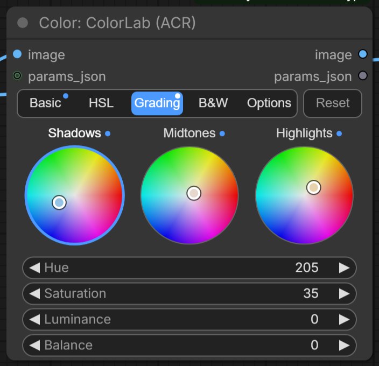
Task: Select the Grading tab
Action: pos(157,103)
